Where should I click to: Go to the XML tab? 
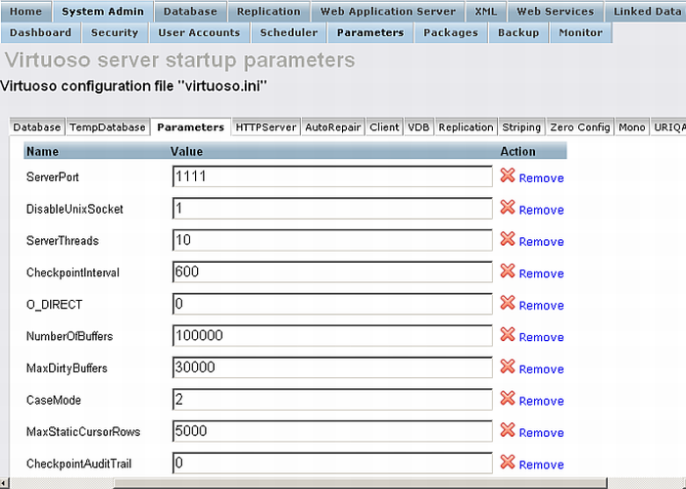[x=486, y=12]
